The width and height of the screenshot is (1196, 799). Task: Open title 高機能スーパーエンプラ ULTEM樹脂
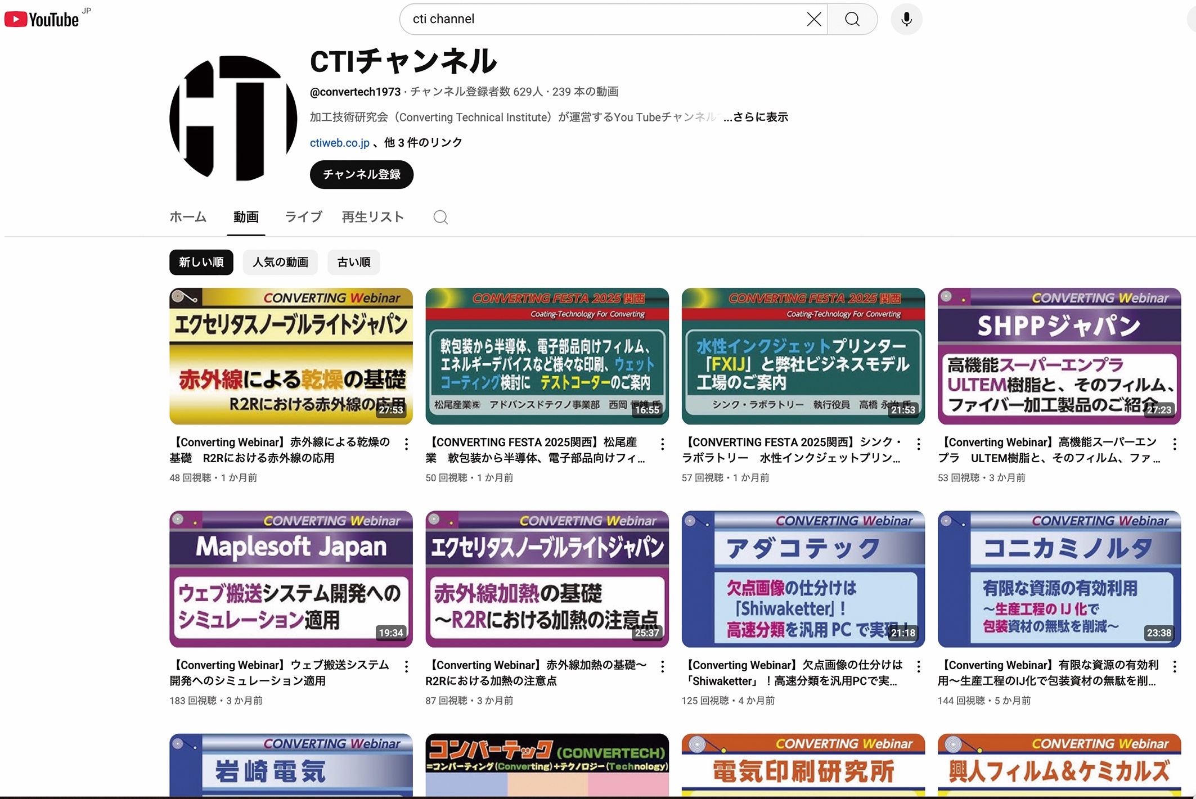pos(1049,450)
